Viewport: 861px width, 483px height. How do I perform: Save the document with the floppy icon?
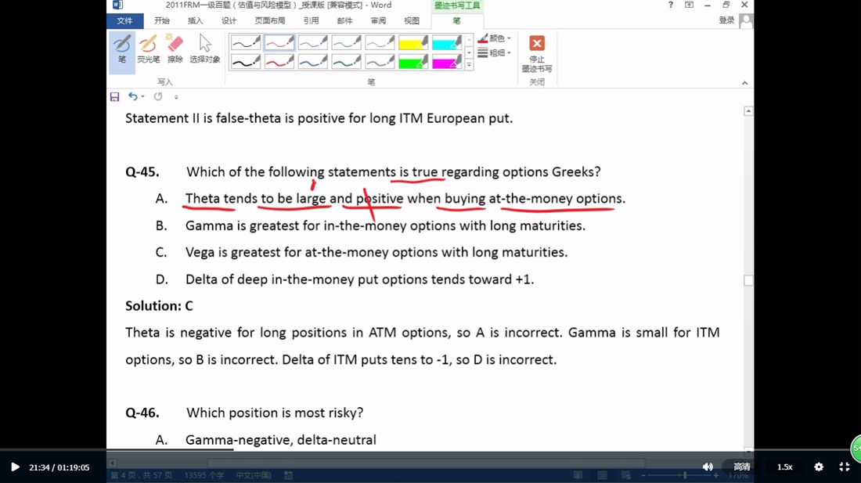[114, 97]
